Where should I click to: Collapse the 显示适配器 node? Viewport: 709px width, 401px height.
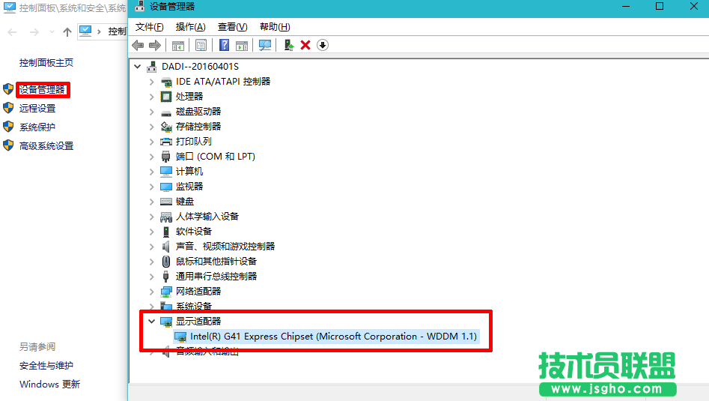pos(151,322)
